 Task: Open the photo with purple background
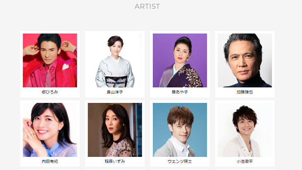(180, 61)
